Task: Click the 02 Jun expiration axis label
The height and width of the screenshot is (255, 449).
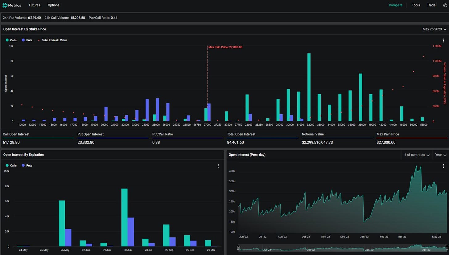Action: point(86,250)
